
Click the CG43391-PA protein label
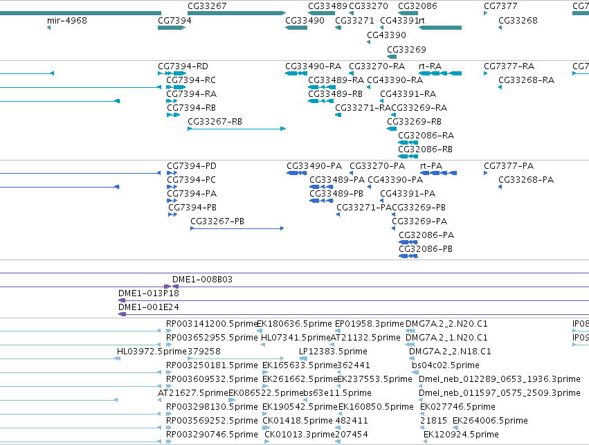point(408,194)
